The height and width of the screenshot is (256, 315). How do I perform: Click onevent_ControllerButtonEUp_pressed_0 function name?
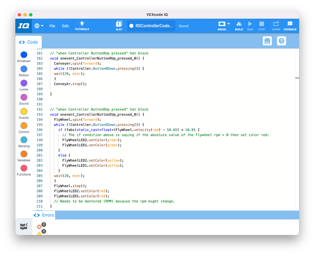coord(98,115)
